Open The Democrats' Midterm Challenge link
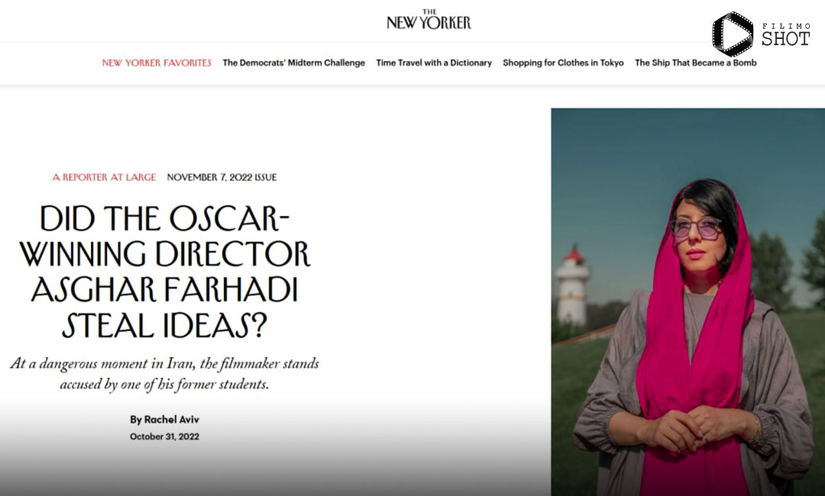The width and height of the screenshot is (825, 496). [293, 63]
